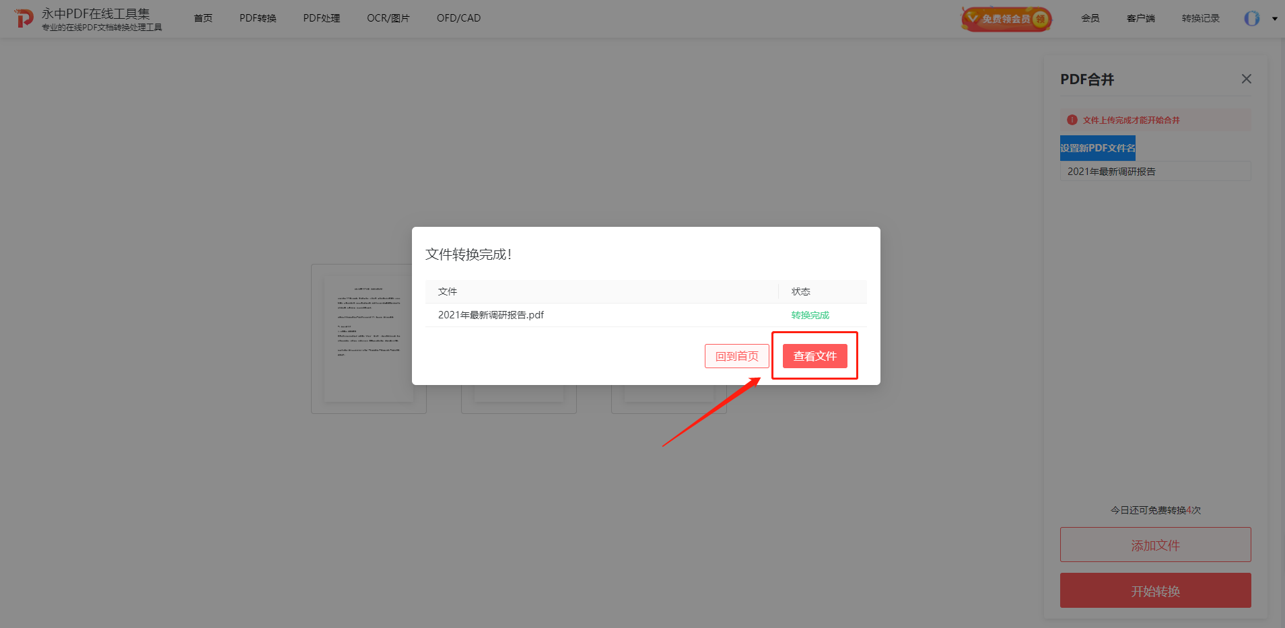This screenshot has height=628, width=1285.
Task: Click the 2021年最新调研报告.pdf file name
Action: (491, 315)
